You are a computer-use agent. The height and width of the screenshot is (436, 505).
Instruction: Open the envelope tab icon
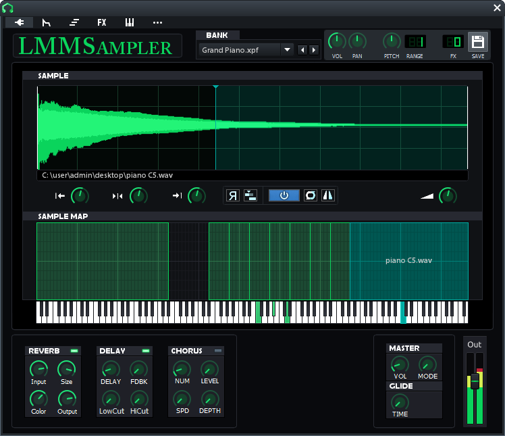(47, 22)
